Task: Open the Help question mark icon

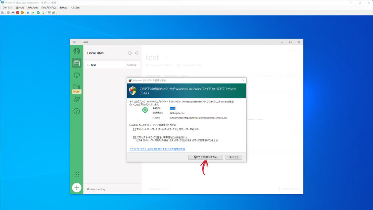Action: click(x=76, y=111)
